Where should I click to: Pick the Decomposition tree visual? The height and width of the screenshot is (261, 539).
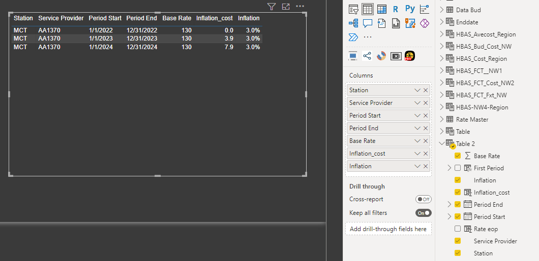click(353, 23)
